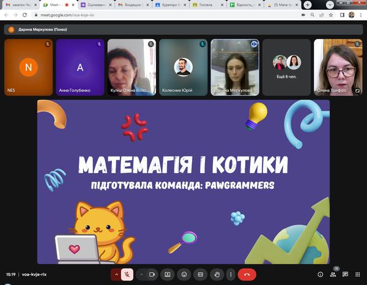Open the activities icon
The image size is (367, 285).
click(x=357, y=275)
